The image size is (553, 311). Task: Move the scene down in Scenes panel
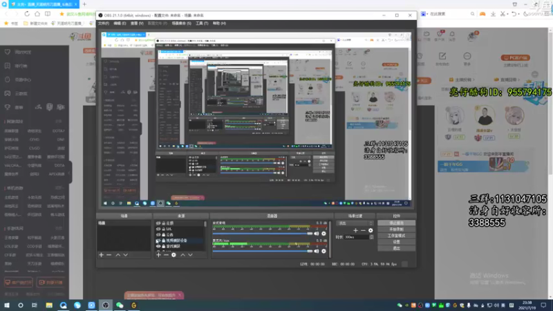pos(126,254)
